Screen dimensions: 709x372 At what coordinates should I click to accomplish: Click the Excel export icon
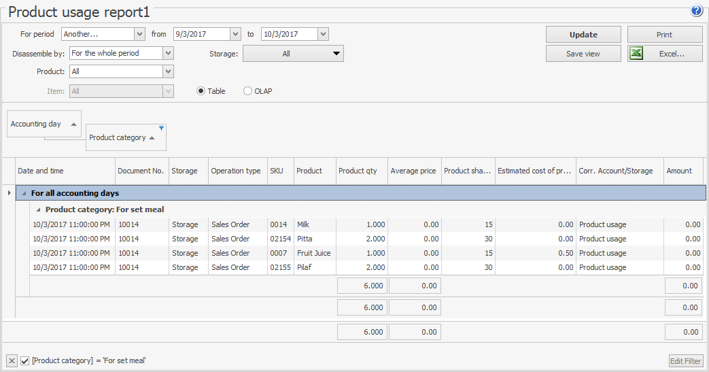click(x=636, y=54)
